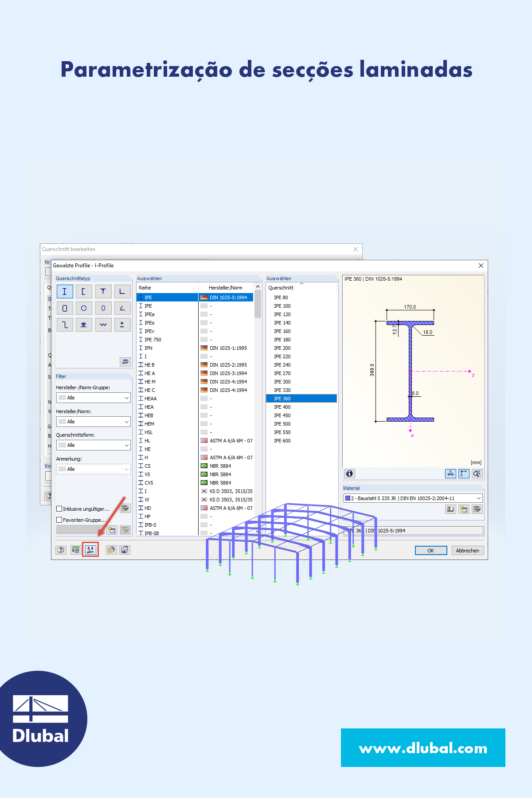This screenshot has width=532, height=798.
Task: Click the Dlubal logo
Action: click(x=40, y=719)
